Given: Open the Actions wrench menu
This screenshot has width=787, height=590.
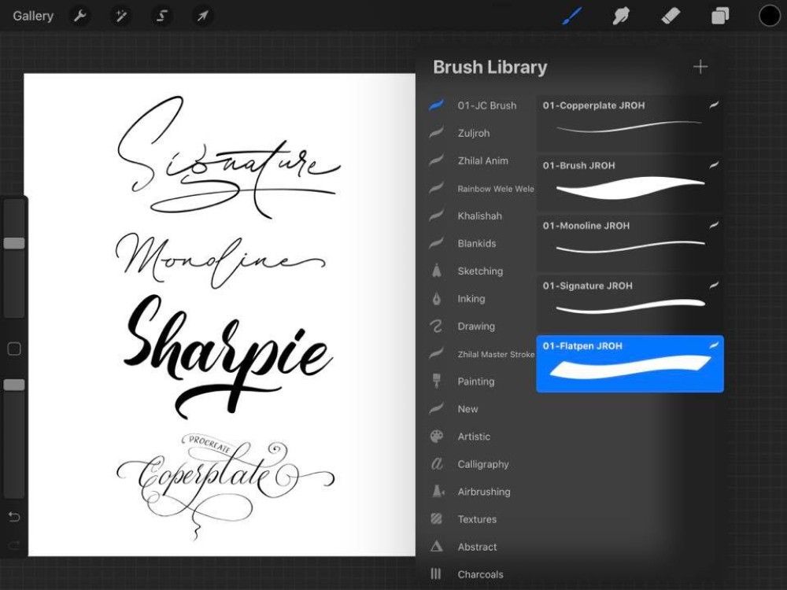Looking at the screenshot, I should click(x=79, y=16).
